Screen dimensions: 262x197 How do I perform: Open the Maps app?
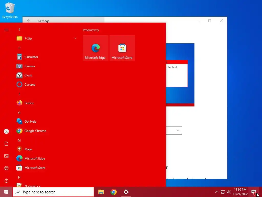(x=47, y=149)
